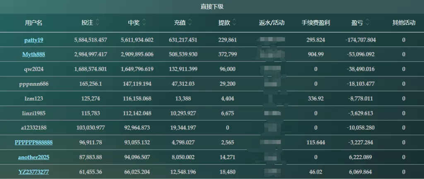
Task: Select the 用户名 column header
Action: pyautogui.click(x=34, y=23)
